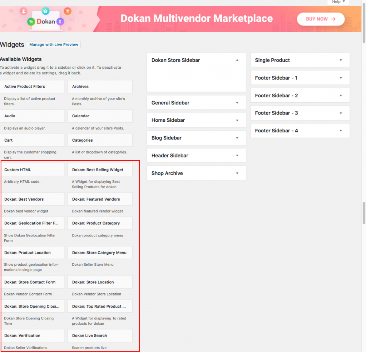Expand the Home Sidebar arrow

pos(237,120)
